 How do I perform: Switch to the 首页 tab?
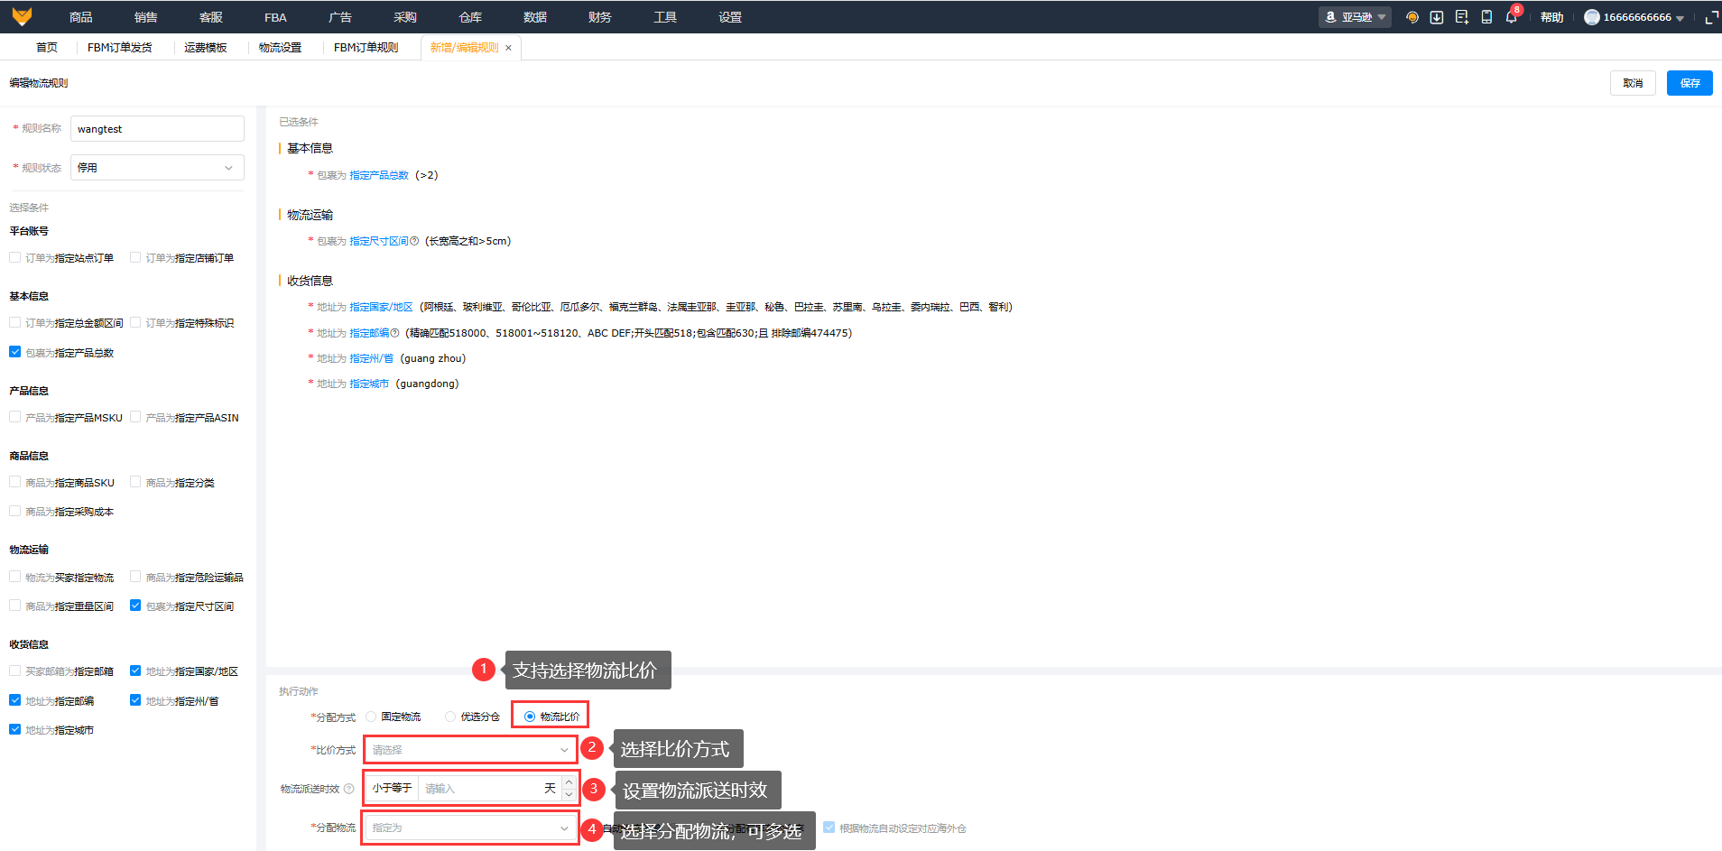click(x=47, y=48)
